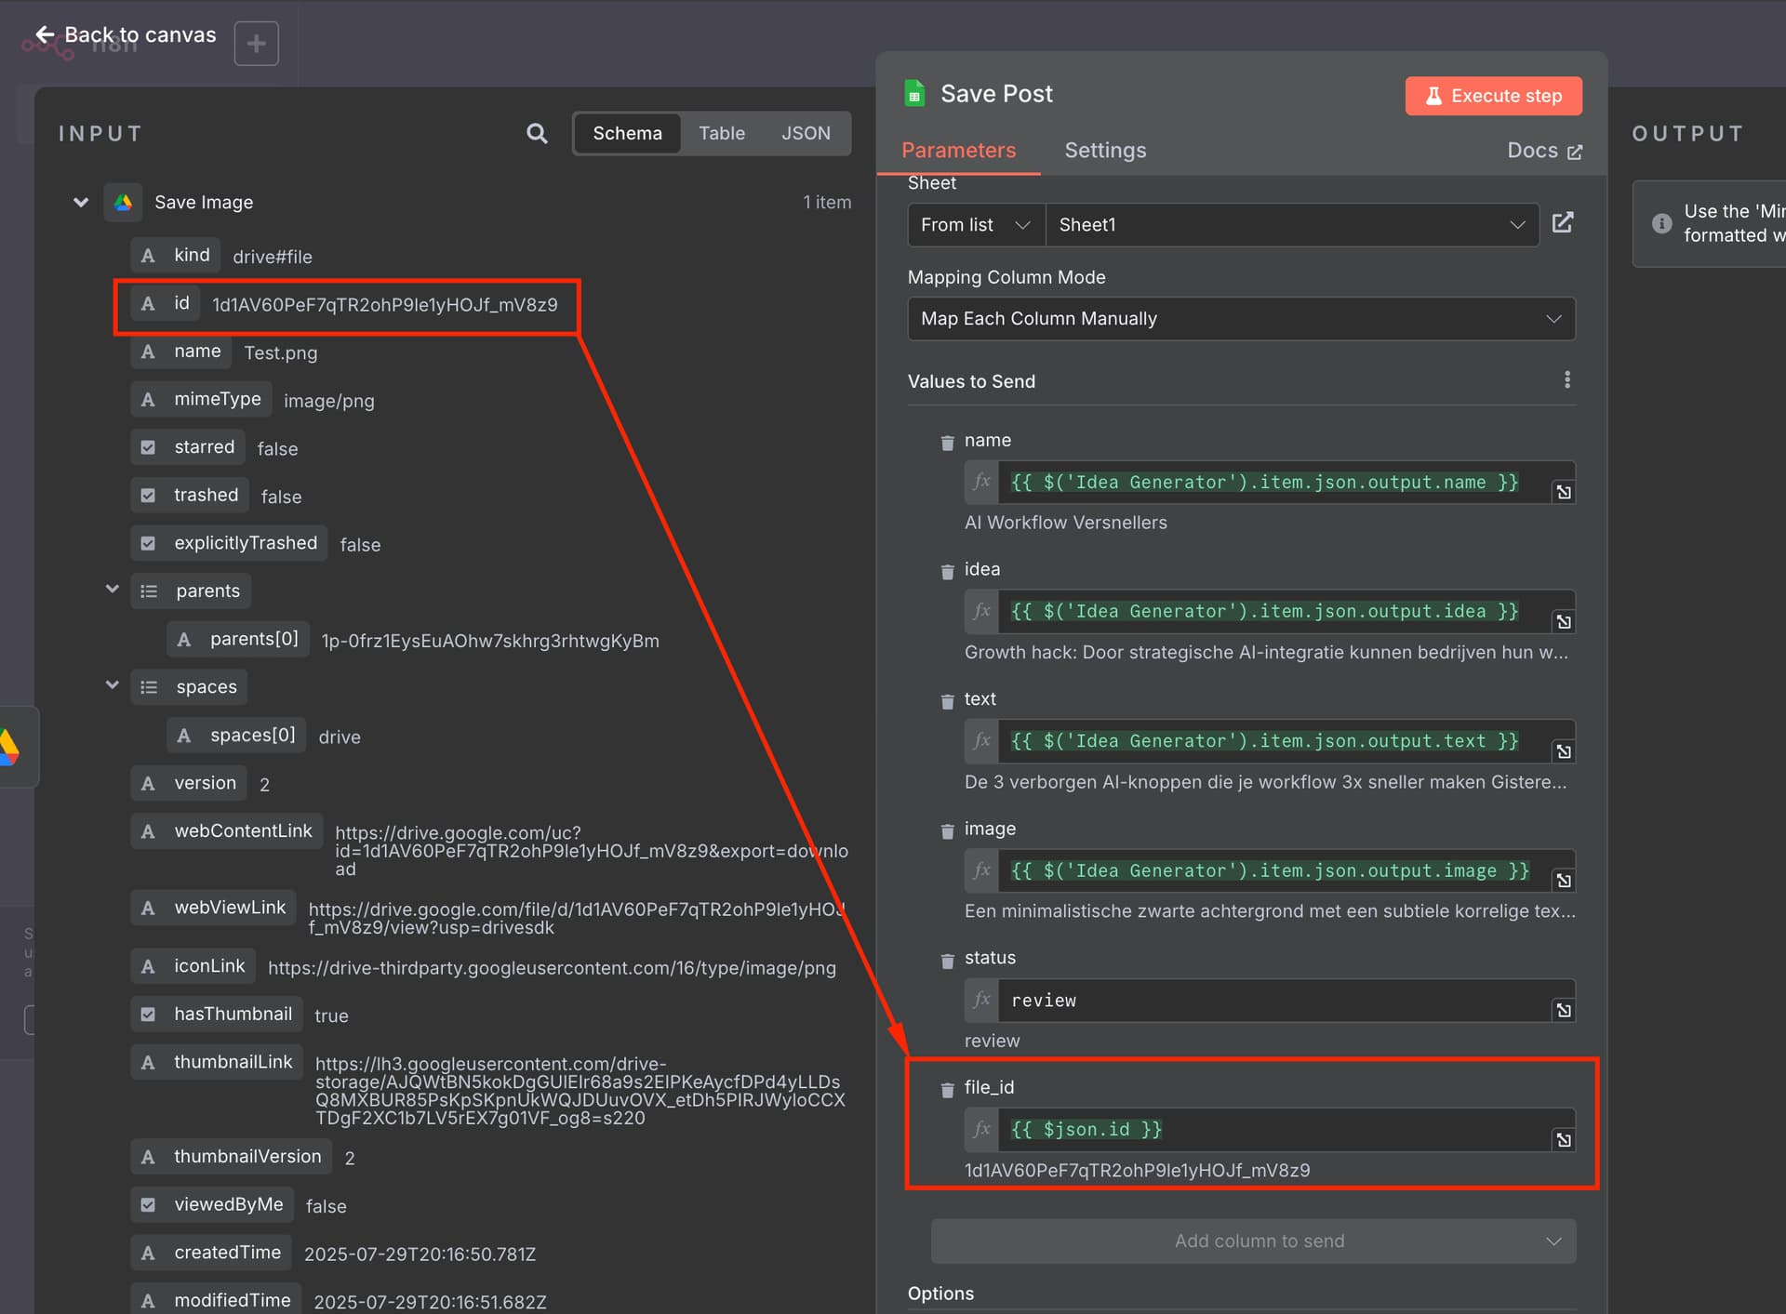Viewport: 1786px width, 1314px height.
Task: Toggle the hasThumbnail checkbox field
Action: (x=148, y=1015)
